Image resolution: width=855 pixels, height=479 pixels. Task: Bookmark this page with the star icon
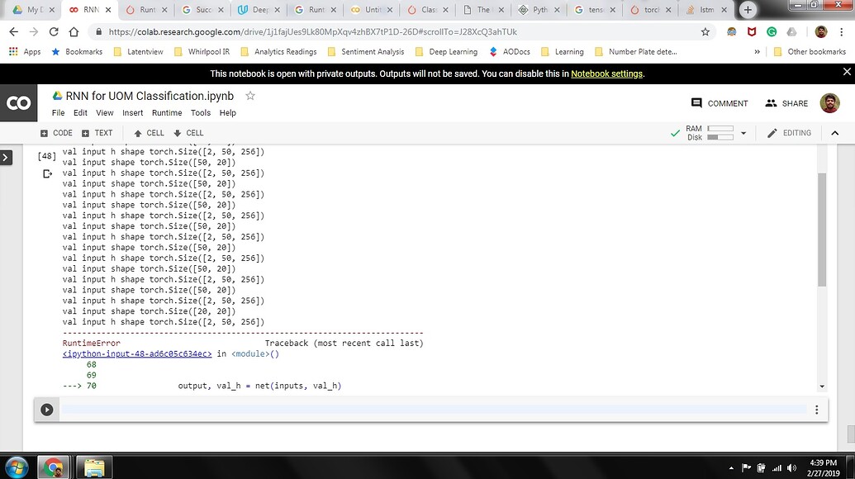(x=705, y=31)
